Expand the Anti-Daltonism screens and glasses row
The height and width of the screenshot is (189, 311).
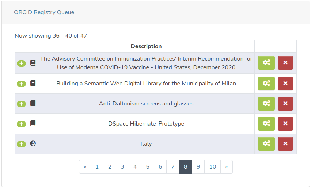pyautogui.click(x=21, y=104)
